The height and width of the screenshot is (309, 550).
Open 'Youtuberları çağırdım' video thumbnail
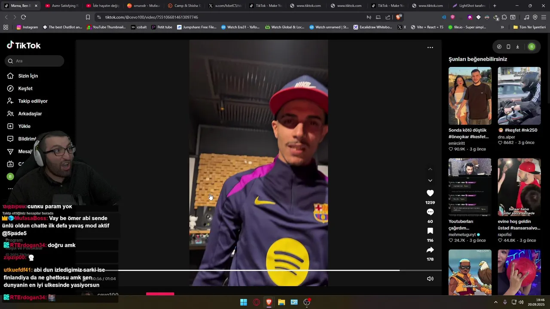(470, 187)
